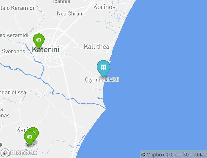Open the OpenStreetMap copyright attribution link

(x=186, y=154)
